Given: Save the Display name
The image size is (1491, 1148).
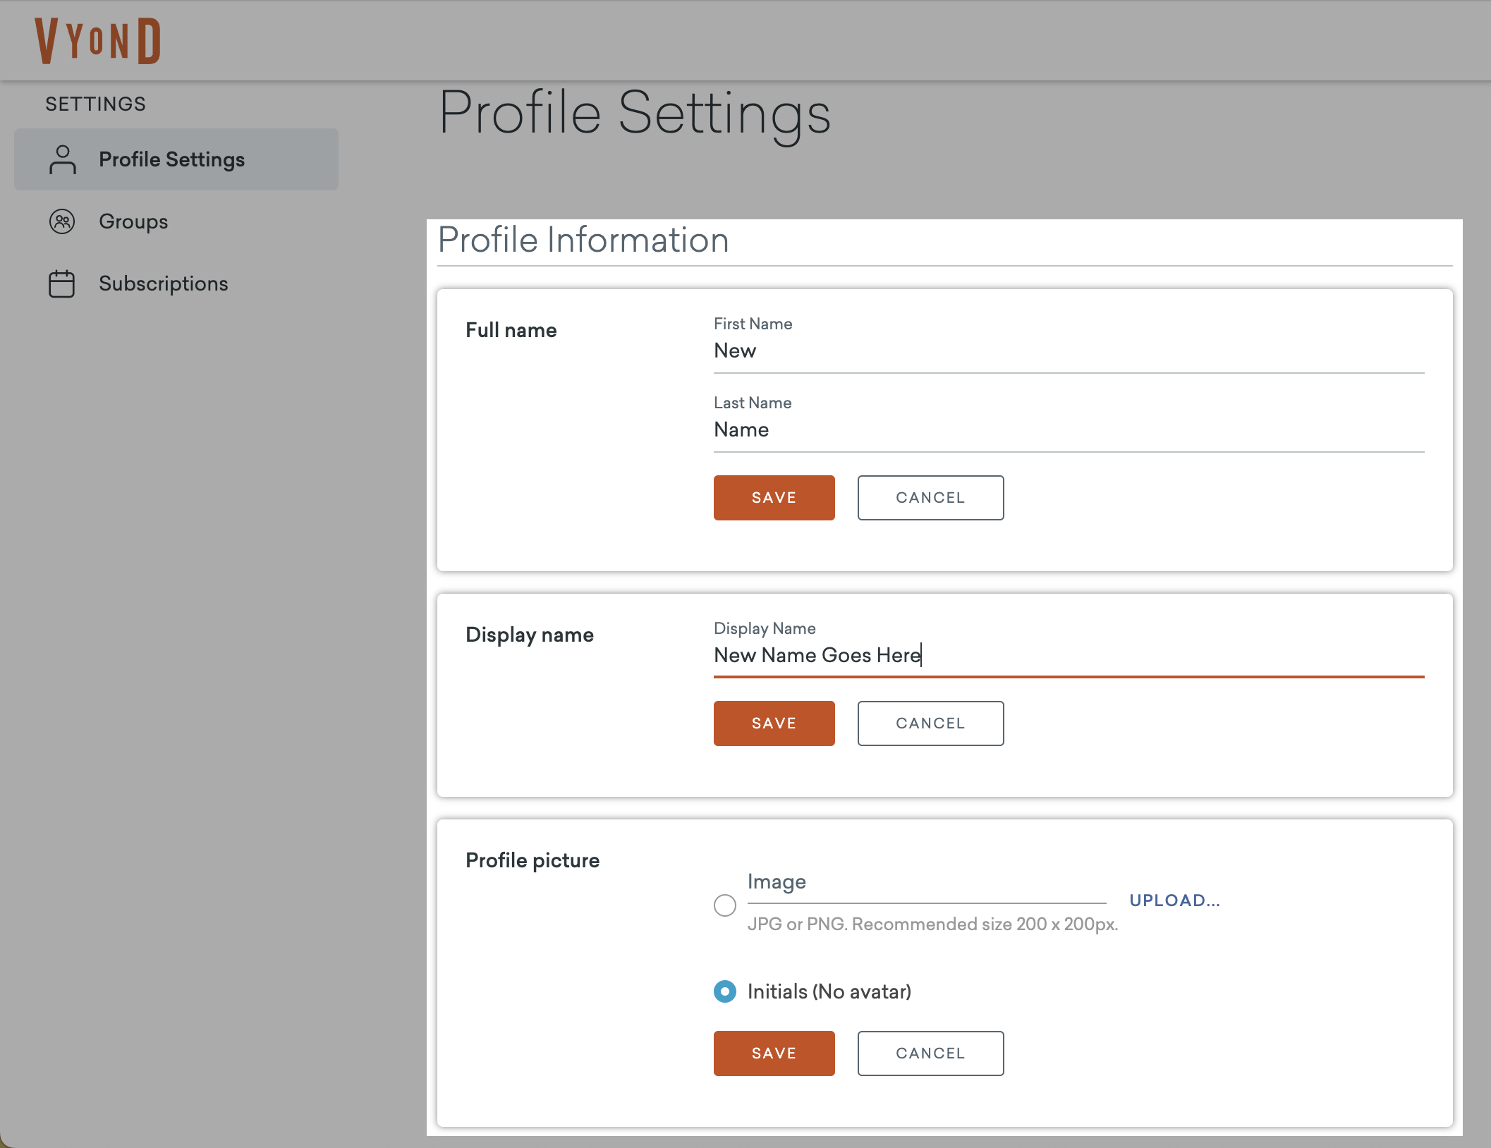Looking at the screenshot, I should [x=774, y=723].
